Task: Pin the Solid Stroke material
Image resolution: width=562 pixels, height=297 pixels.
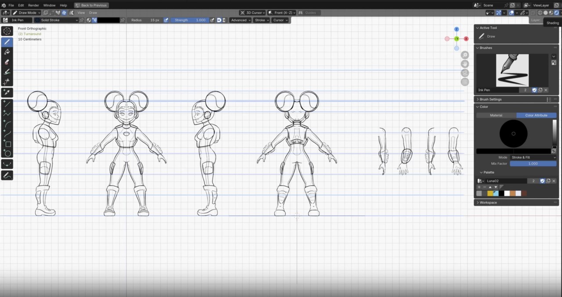Action: tap(81, 20)
